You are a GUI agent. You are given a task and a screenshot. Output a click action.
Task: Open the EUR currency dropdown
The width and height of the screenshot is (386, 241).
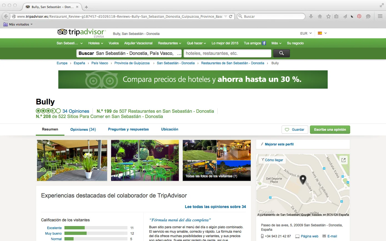(x=306, y=33)
